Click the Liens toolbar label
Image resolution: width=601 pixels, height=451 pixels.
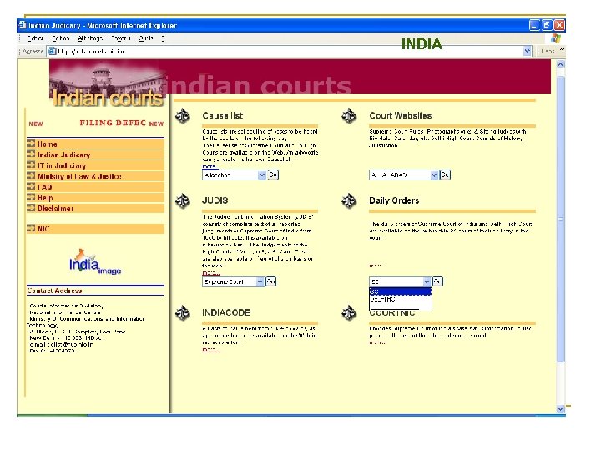(548, 51)
